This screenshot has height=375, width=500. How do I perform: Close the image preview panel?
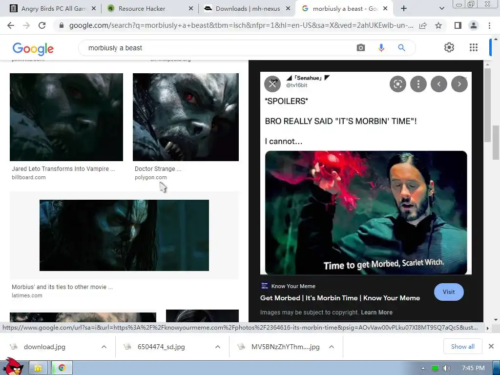pos(272,84)
